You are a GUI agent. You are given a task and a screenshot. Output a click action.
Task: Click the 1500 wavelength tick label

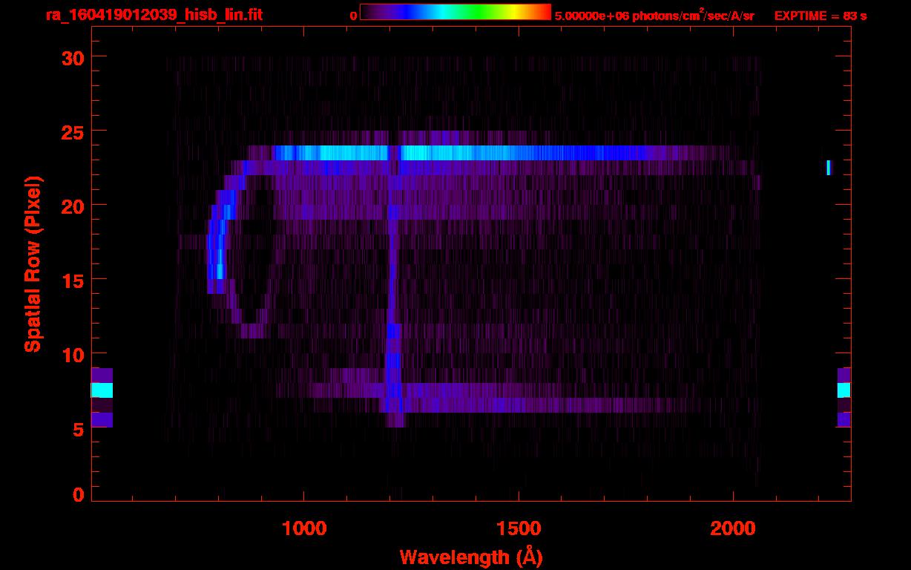(x=519, y=528)
